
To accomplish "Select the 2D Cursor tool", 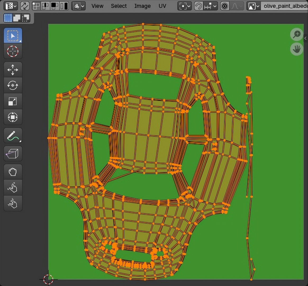I will (x=13, y=51).
